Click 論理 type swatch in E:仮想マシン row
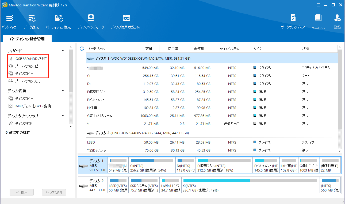This screenshot has width=345, height=204. pyautogui.click(x=255, y=92)
